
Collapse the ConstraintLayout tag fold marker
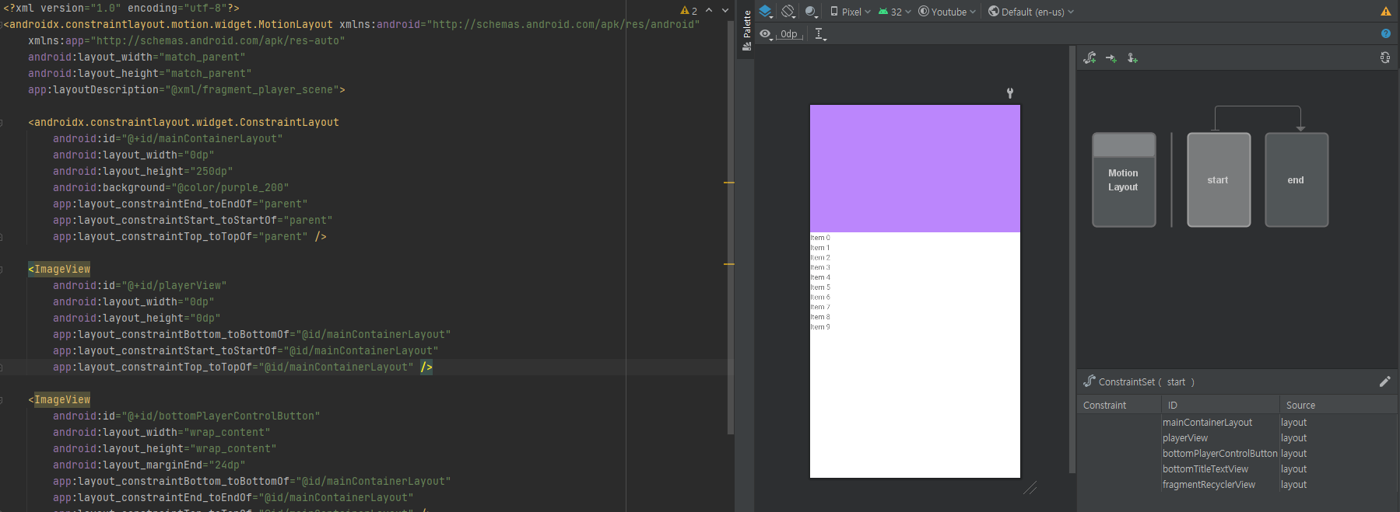pos(2,123)
